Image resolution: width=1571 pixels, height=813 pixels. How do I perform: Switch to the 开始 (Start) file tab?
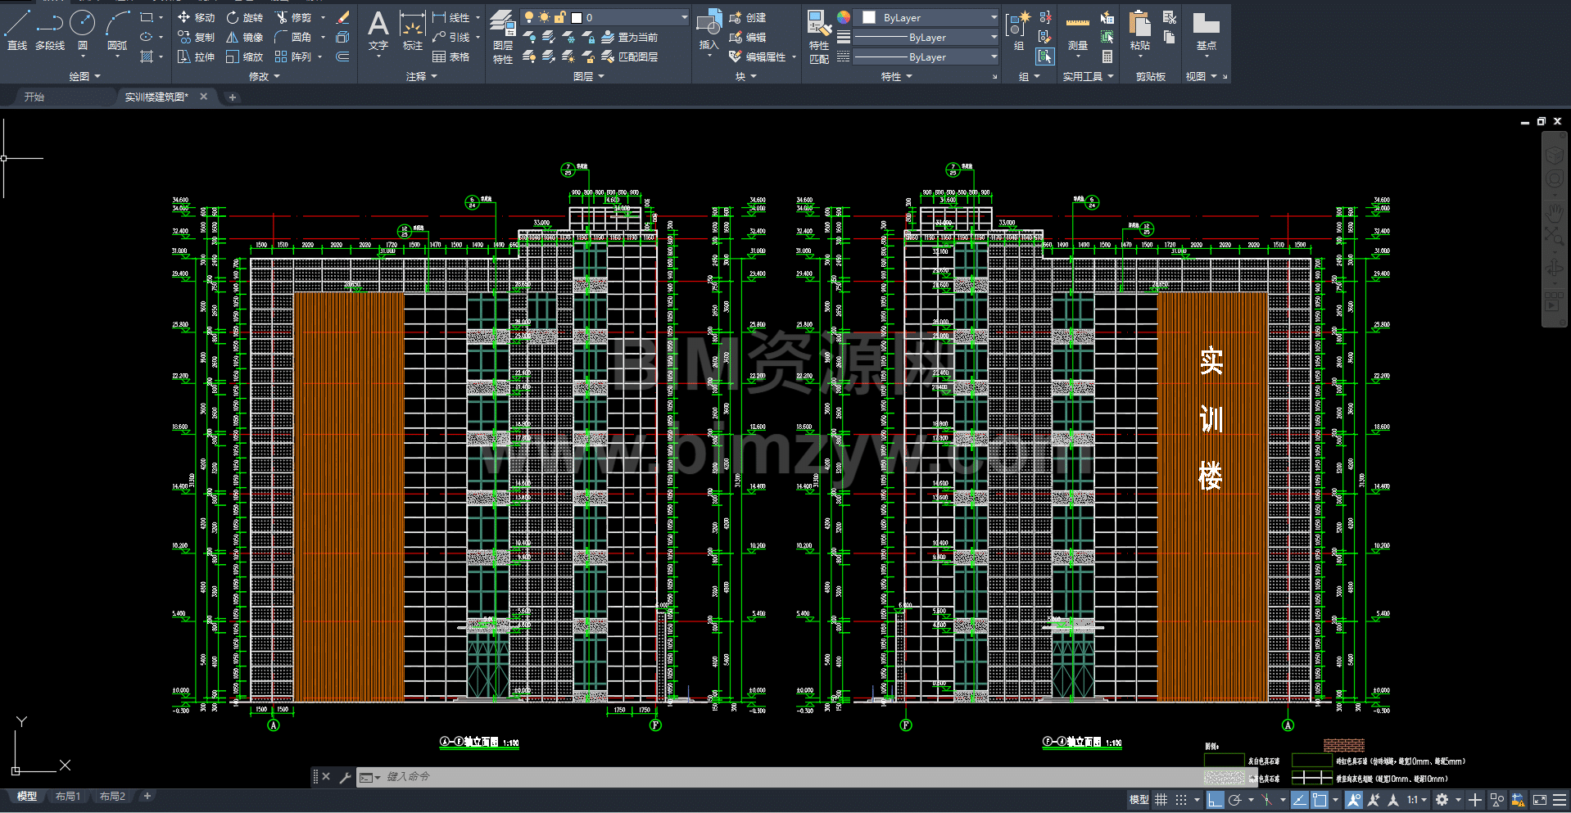pos(34,97)
